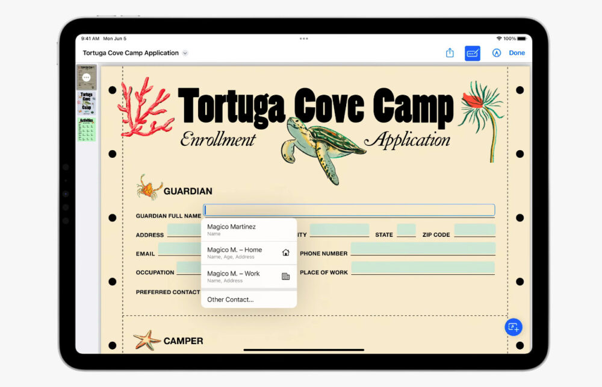Screen dimensions: 602x387
Task: Select Magico M. – Home autofill entry
Action: pyautogui.click(x=241, y=253)
